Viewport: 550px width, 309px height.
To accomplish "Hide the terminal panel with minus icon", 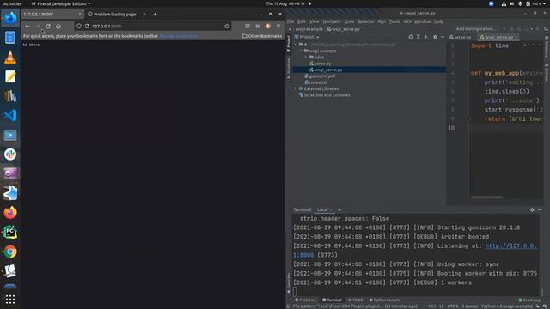I will click(x=540, y=209).
